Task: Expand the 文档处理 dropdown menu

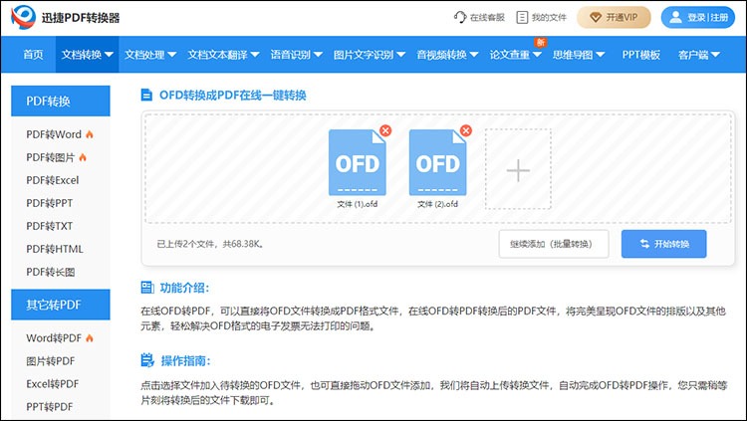Action: coord(150,55)
